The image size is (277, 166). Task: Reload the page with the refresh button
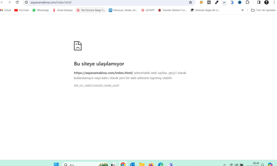[x=17, y=2]
